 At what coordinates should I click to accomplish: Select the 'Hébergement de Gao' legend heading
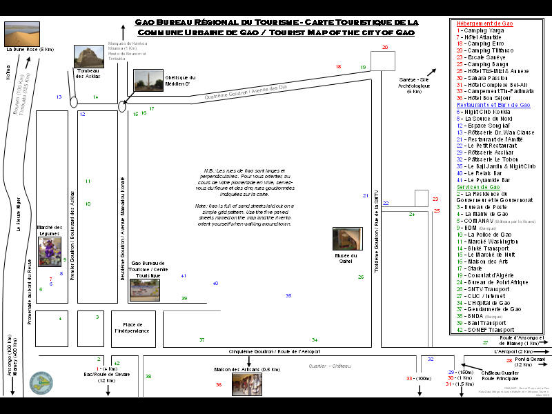(485, 23)
